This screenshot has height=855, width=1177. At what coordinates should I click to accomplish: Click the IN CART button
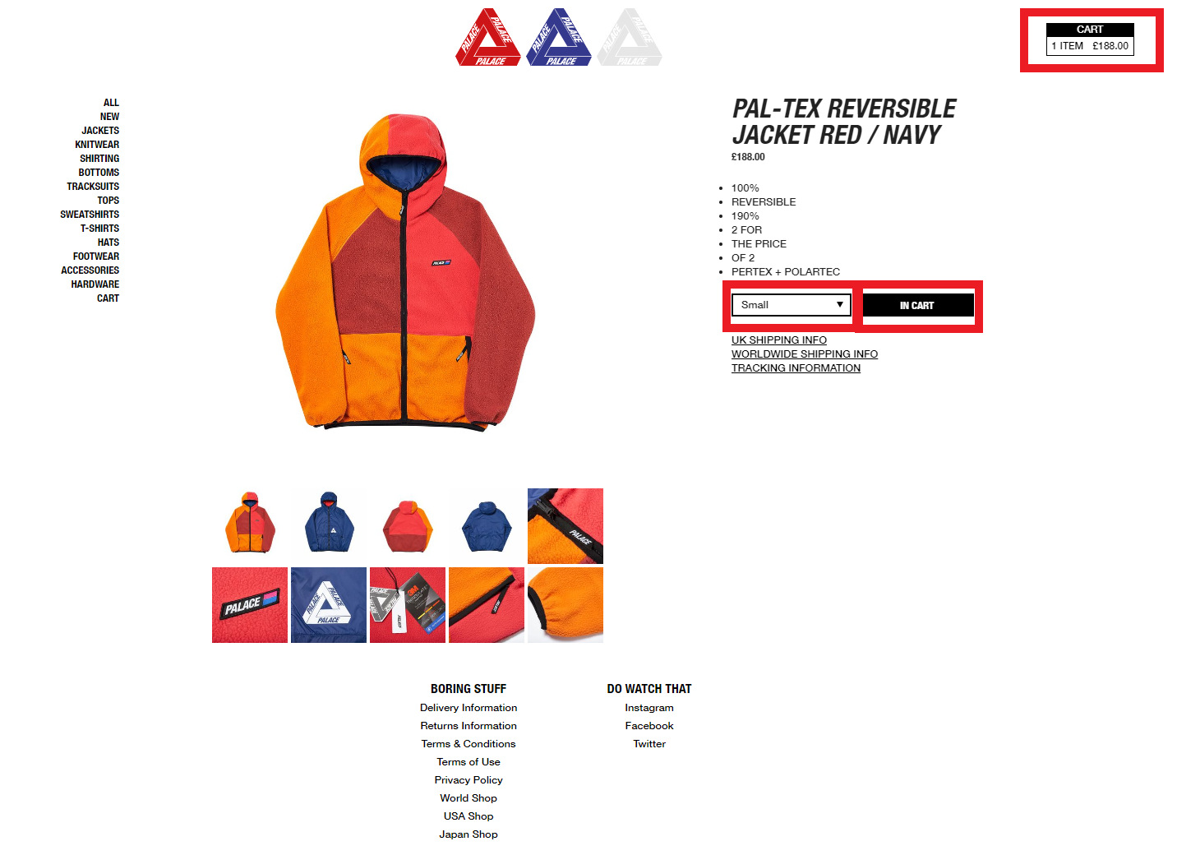tap(918, 306)
